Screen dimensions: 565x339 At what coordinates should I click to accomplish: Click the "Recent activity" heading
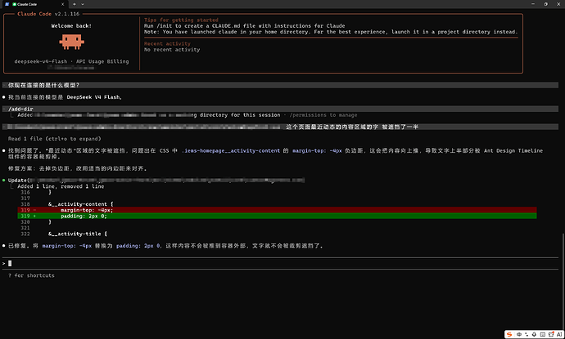click(x=167, y=43)
